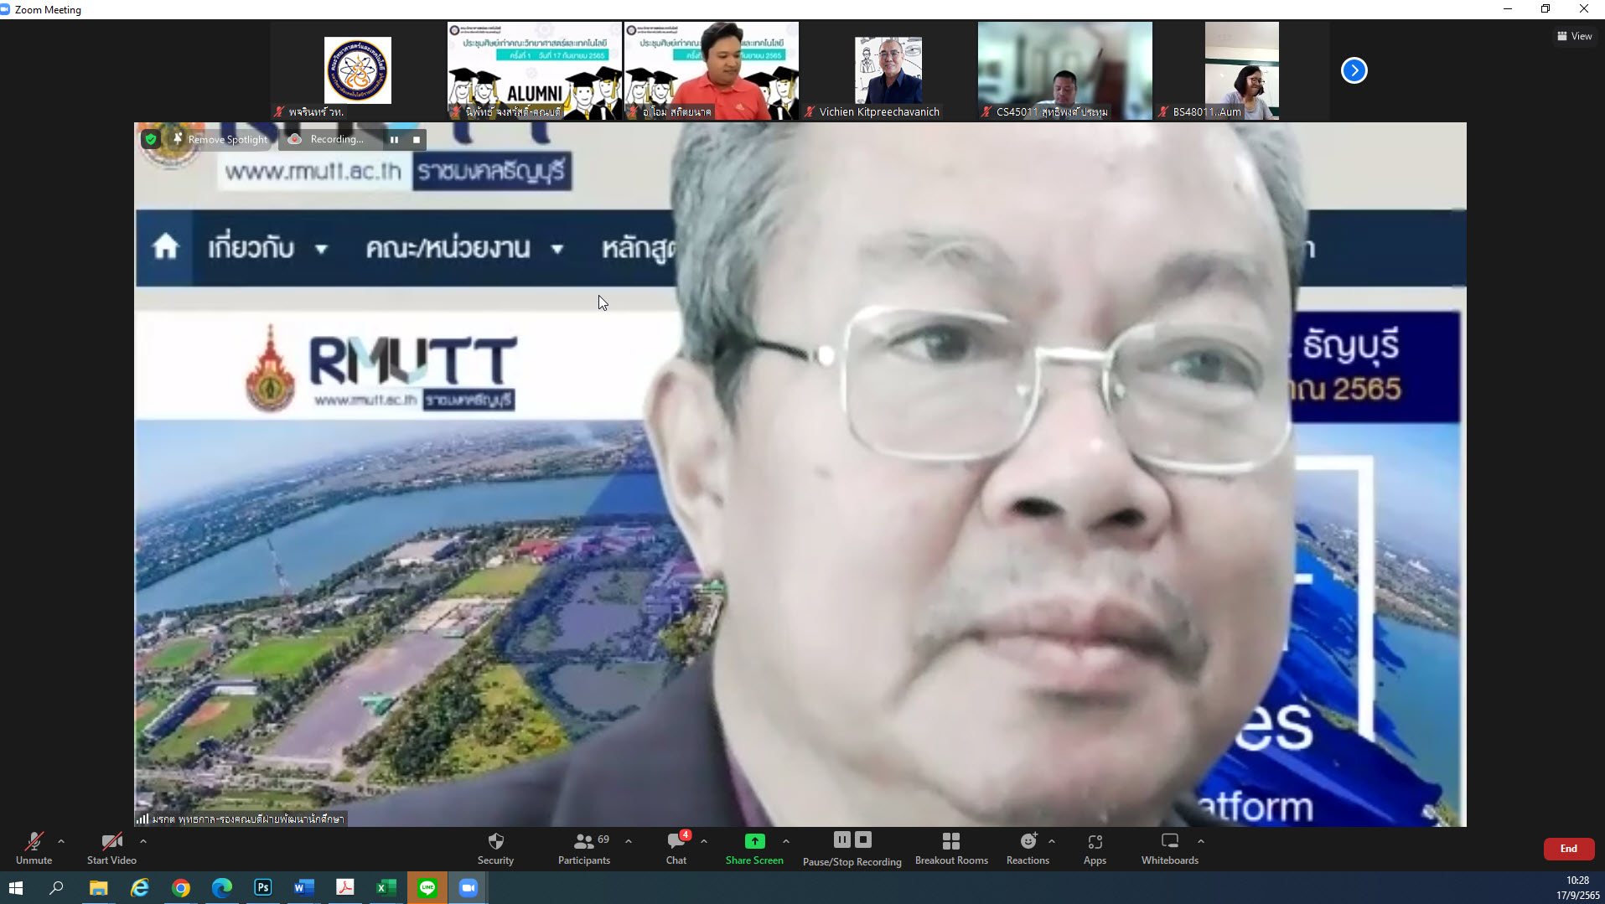The image size is (1605, 904).
Task: Select the BS48011..Aum participant thumbnail
Action: (1241, 70)
